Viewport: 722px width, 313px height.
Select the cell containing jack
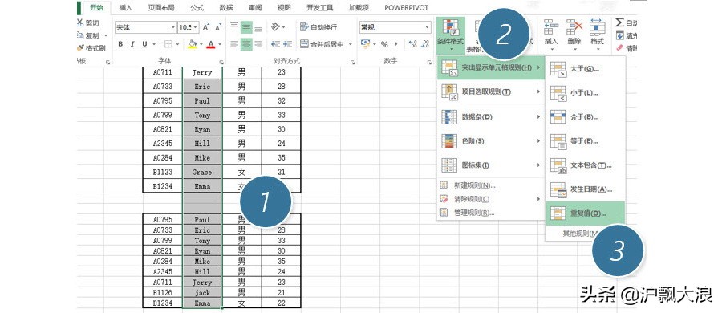pyautogui.click(x=202, y=293)
